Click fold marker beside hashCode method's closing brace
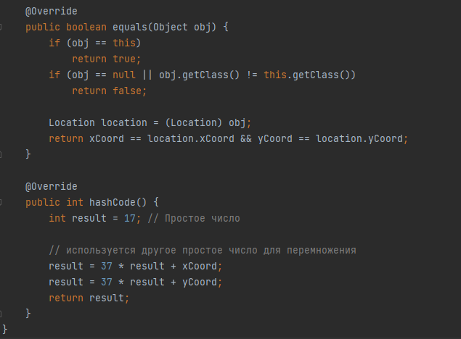The width and height of the screenshot is (461, 339). click(x=1, y=314)
